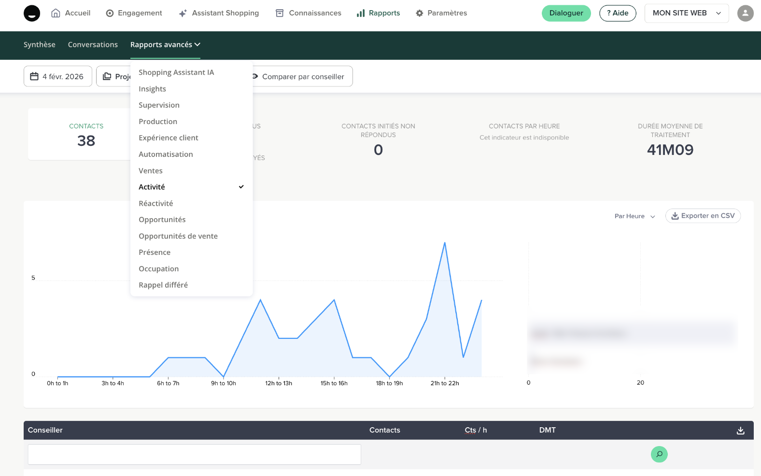Choose Réactivité from the reports menu
761x476 pixels.
156,203
